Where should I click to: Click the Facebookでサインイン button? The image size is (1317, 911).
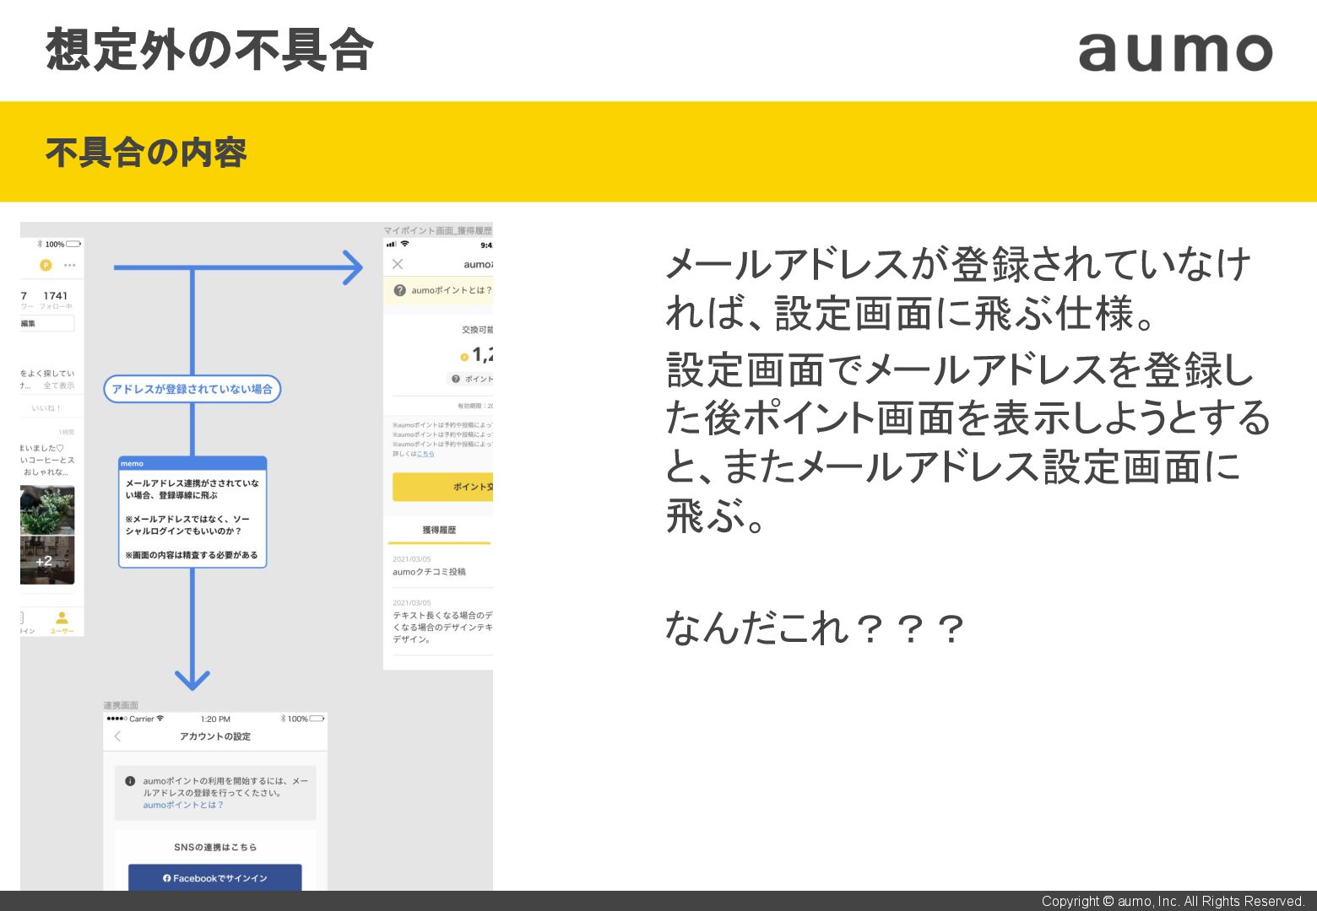click(215, 877)
